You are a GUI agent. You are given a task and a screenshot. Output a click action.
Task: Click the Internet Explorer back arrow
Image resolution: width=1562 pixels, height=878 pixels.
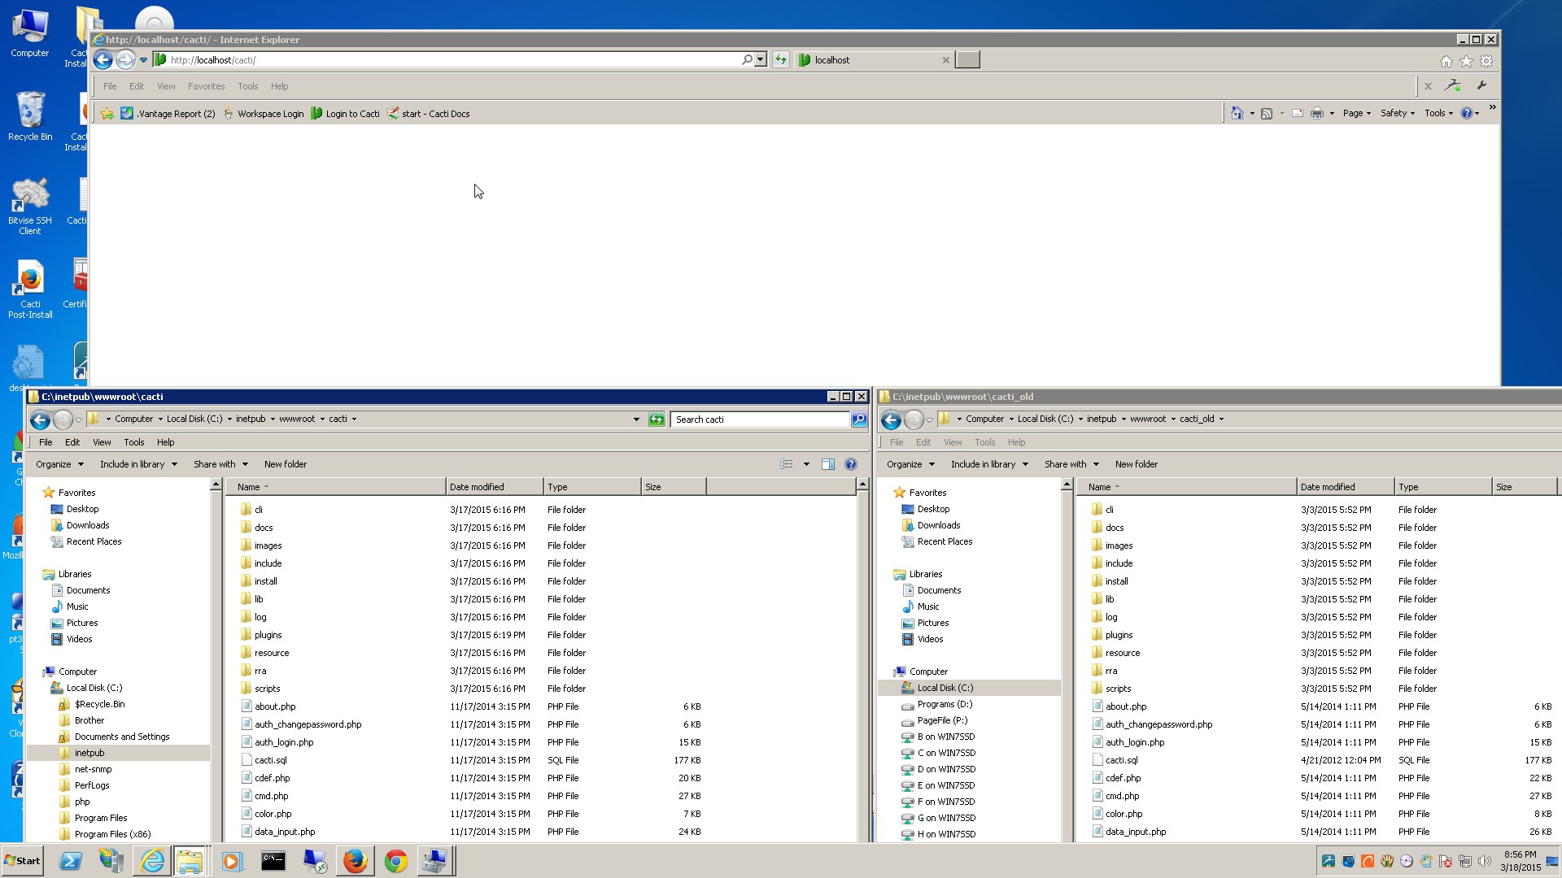coord(103,59)
